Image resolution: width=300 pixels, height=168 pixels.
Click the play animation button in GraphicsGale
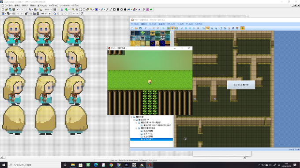click(x=46, y=14)
